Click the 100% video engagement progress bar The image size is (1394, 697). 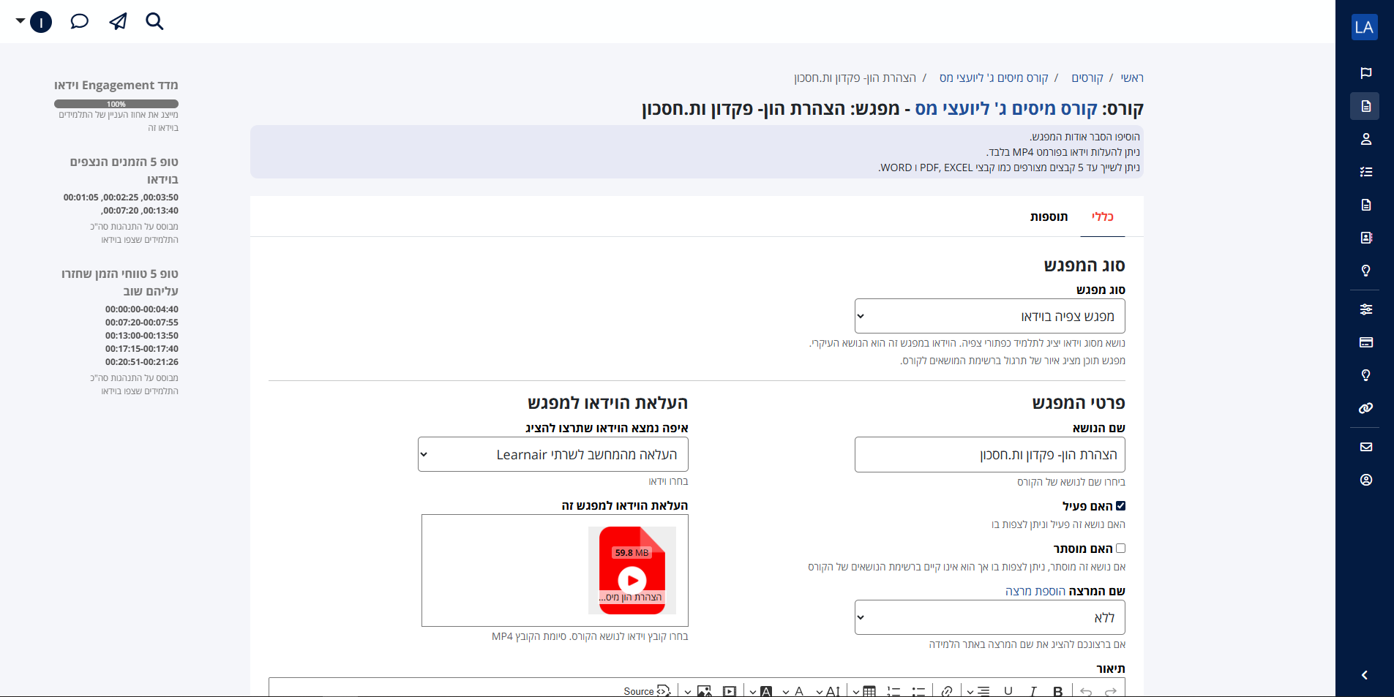coord(116,104)
